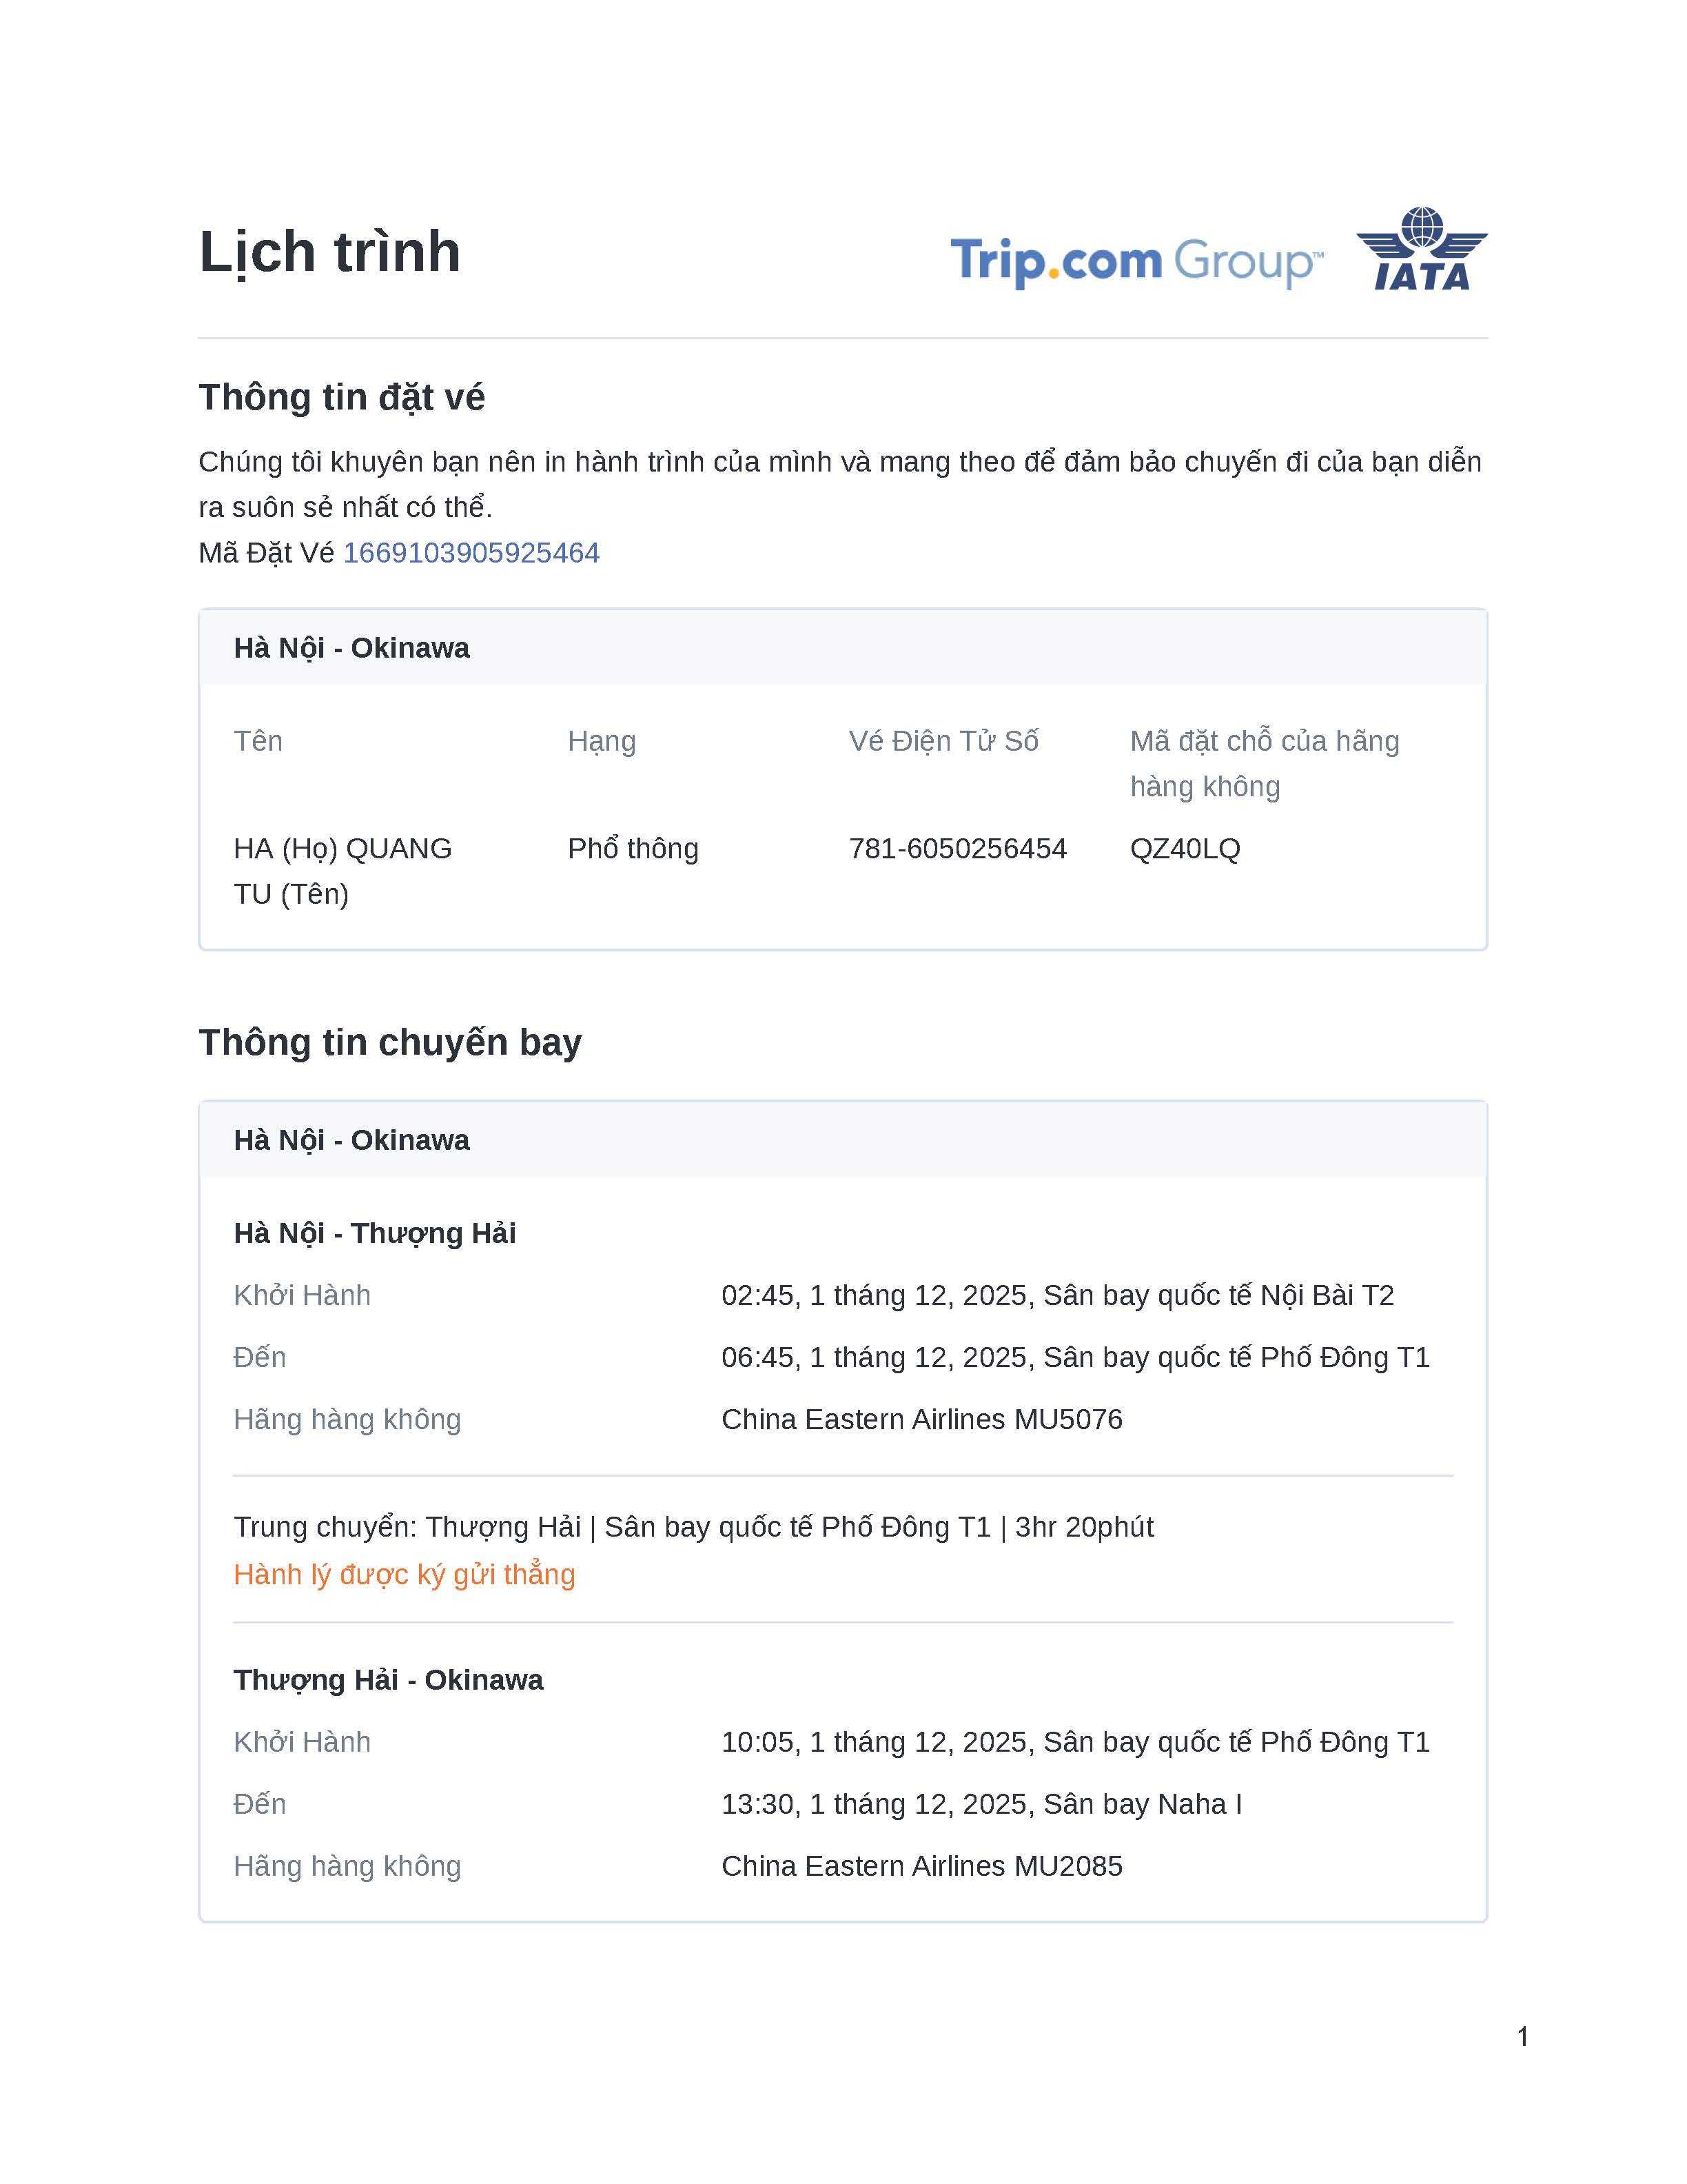
Task: Click the IATA winged globe logo
Action: click(1421, 249)
